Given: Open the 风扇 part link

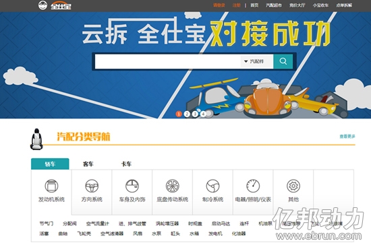Looking at the screenshot, I should [x=138, y=234].
